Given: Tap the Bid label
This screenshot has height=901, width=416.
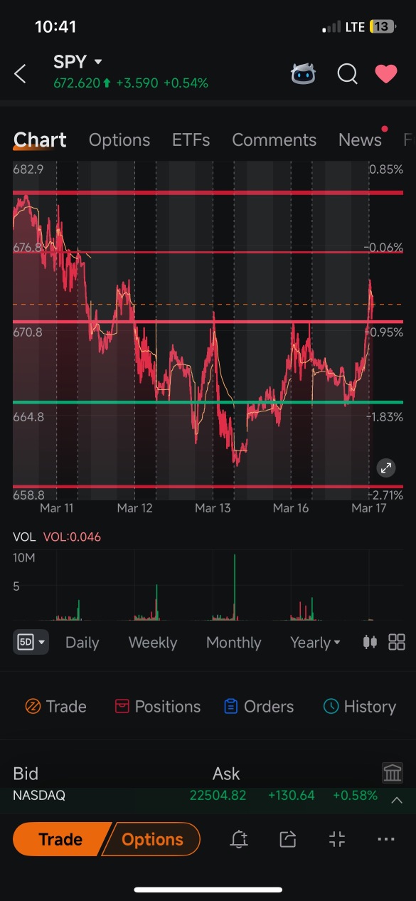Looking at the screenshot, I should 26,774.
